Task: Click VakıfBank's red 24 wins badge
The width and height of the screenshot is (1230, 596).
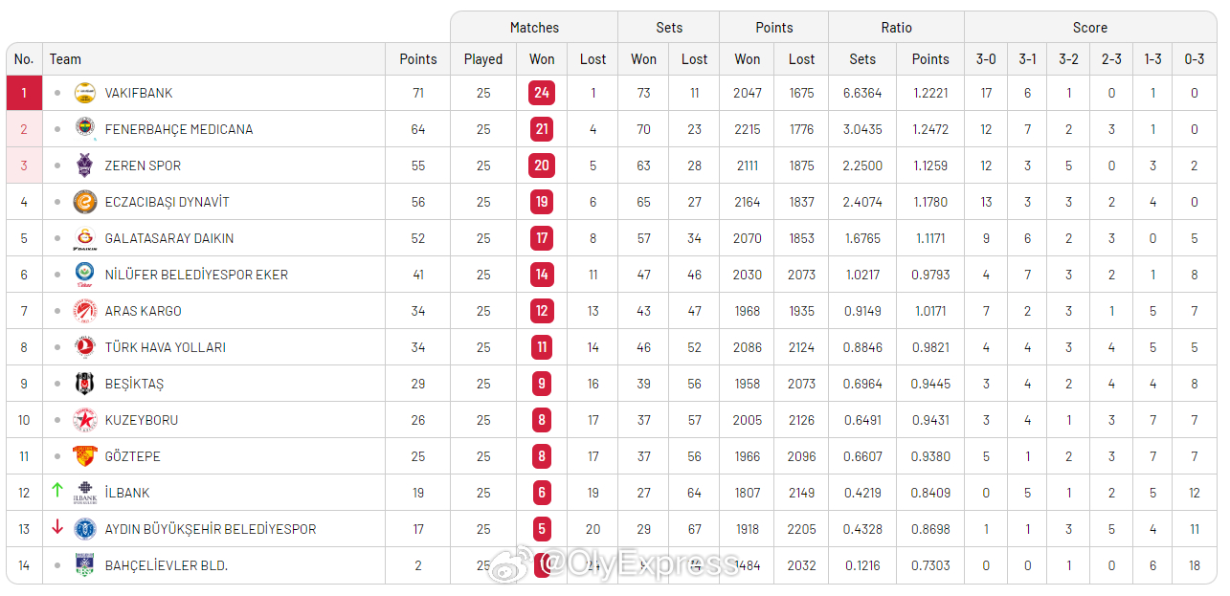Action: [542, 93]
